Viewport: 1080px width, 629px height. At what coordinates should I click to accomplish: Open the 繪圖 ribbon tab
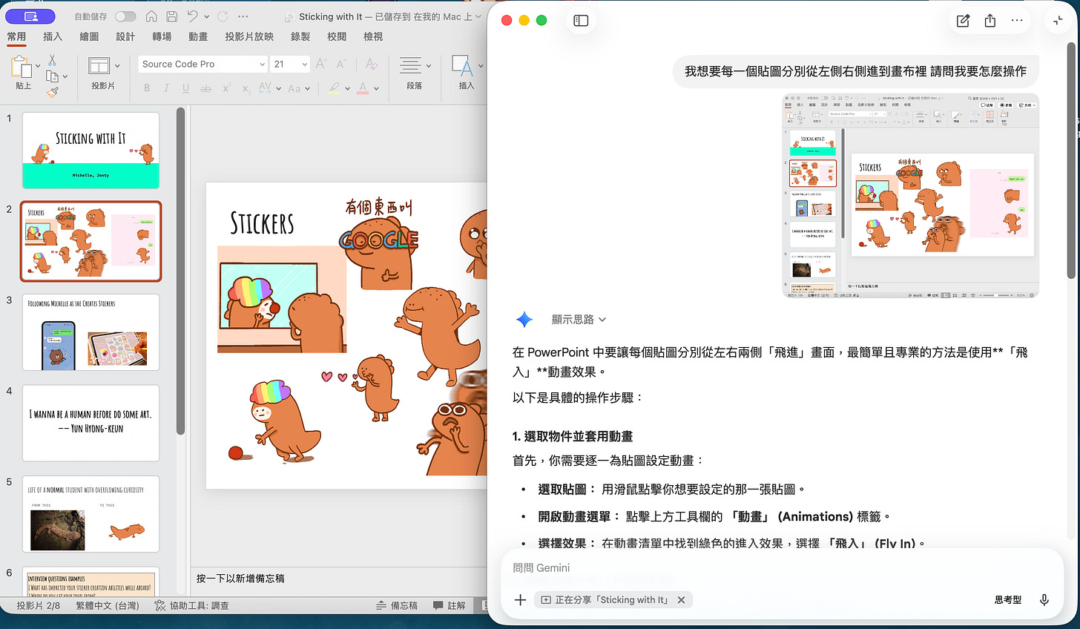coord(89,36)
